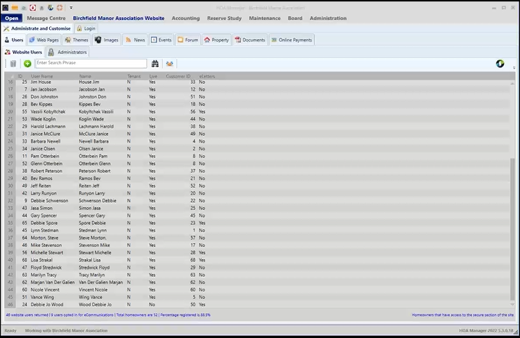Select the Debbie Schwenson user row

(x=258, y=201)
